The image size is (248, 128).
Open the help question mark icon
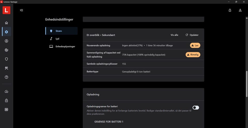click(x=6, y=77)
